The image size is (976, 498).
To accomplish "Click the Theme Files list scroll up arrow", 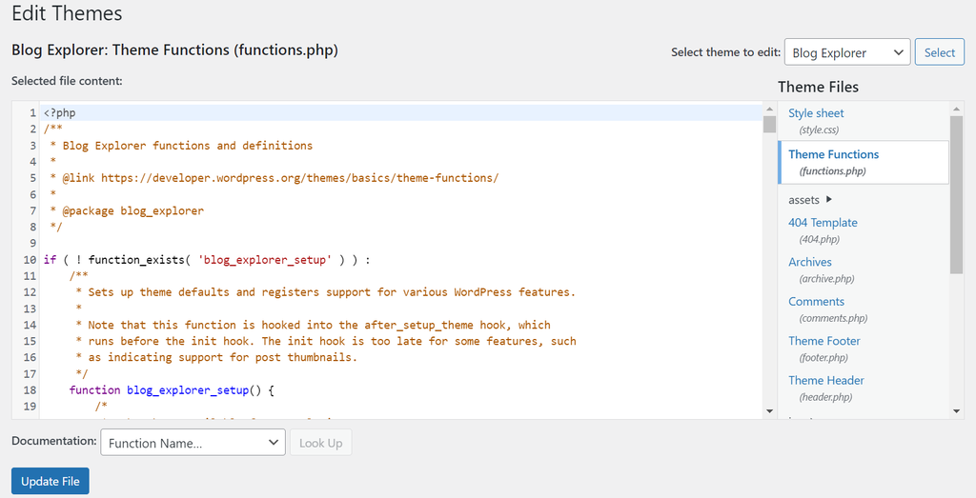I will tap(957, 110).
